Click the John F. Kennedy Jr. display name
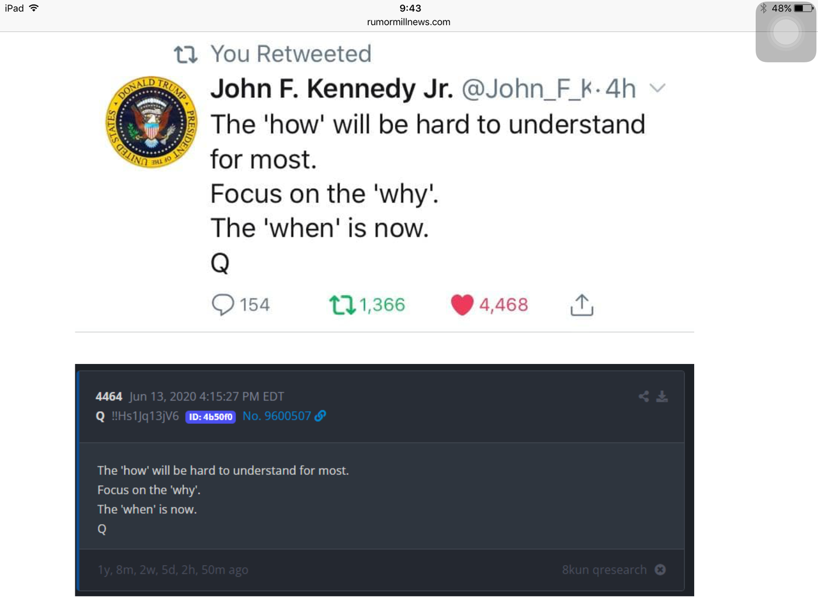The image size is (818, 613). pyautogui.click(x=332, y=89)
